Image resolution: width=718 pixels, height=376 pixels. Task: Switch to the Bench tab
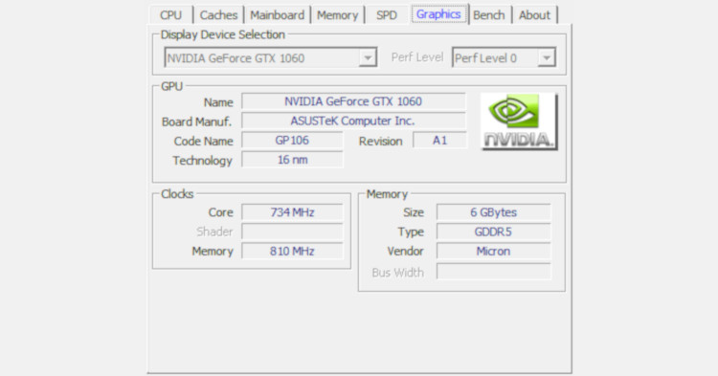pos(489,15)
